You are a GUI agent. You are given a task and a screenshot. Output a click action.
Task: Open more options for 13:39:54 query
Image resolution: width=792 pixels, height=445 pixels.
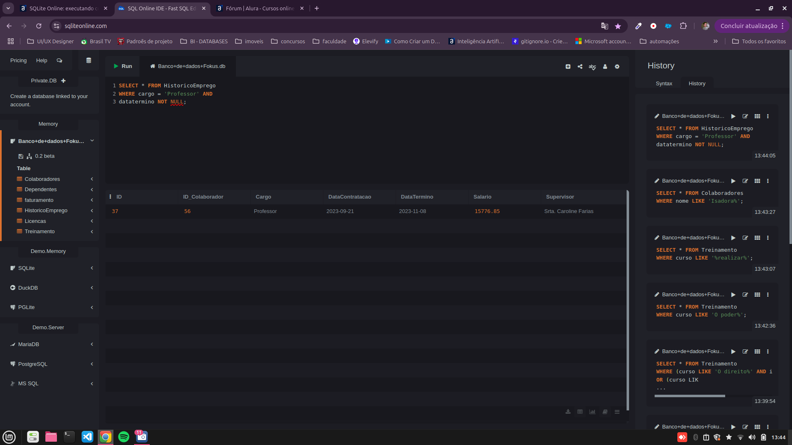click(x=768, y=352)
